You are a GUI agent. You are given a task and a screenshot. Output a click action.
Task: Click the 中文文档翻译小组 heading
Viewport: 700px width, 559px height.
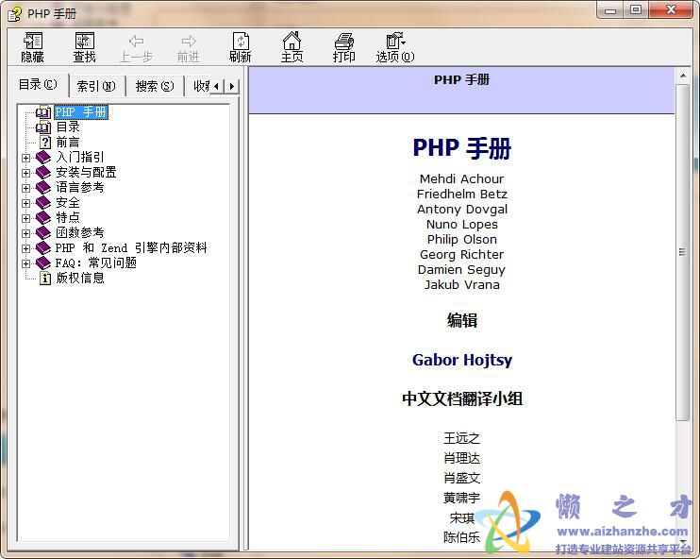(x=462, y=398)
